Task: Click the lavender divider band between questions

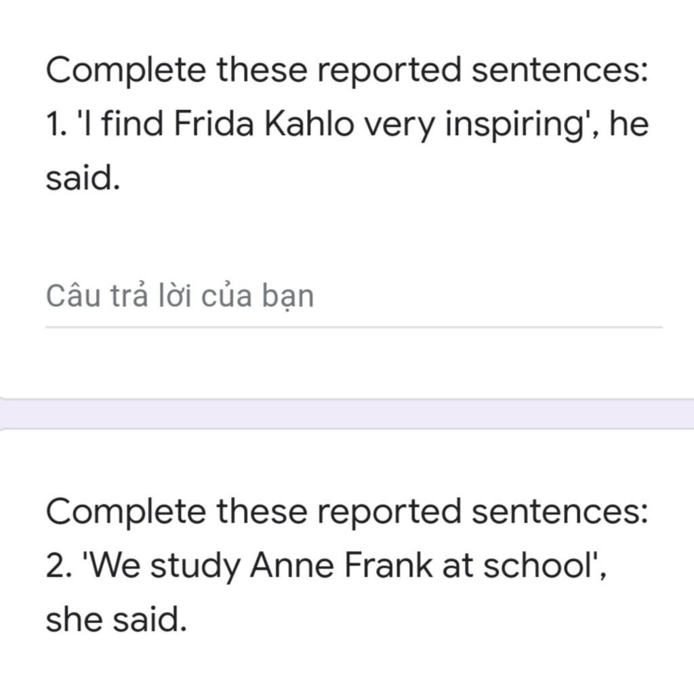Action: click(x=347, y=413)
